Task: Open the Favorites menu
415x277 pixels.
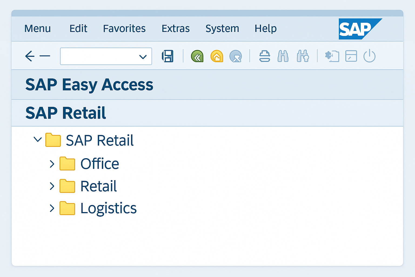Action: 124,28
